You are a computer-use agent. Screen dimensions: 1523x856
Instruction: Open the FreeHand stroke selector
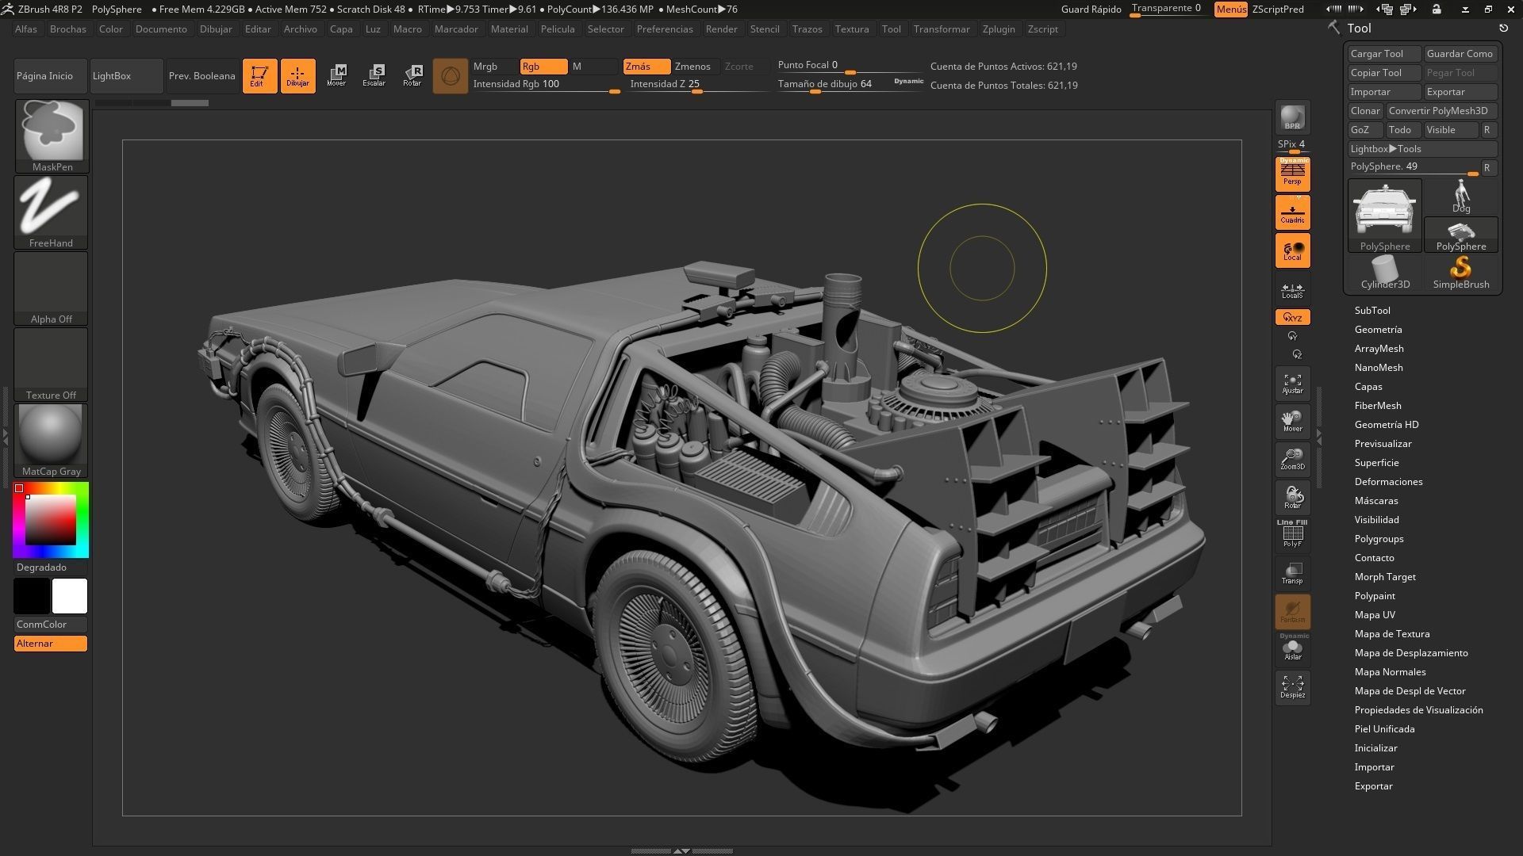click(x=52, y=212)
